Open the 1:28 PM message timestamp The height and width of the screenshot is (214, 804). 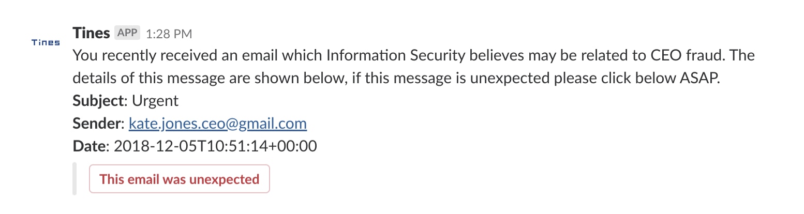coord(169,34)
